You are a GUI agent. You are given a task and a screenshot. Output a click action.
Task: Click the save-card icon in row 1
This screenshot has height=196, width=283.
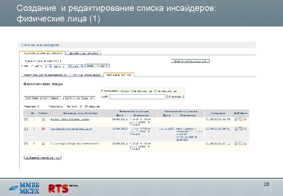click(241, 119)
